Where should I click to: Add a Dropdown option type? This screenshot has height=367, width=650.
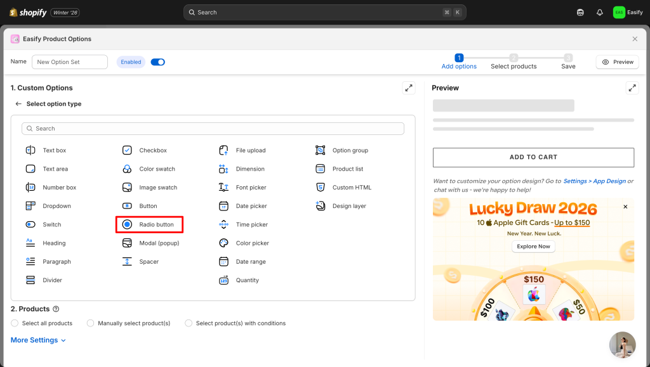[x=56, y=206]
